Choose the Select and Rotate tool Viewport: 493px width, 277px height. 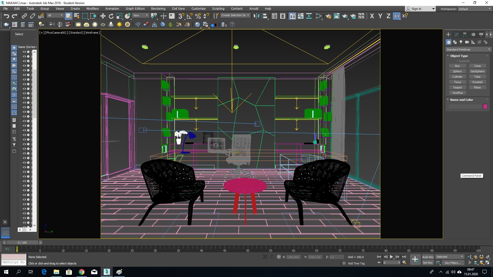pyautogui.click(x=111, y=16)
